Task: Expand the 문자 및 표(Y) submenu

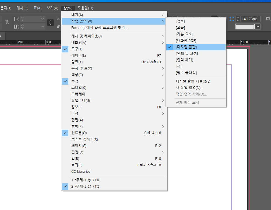Action: [x=114, y=68]
